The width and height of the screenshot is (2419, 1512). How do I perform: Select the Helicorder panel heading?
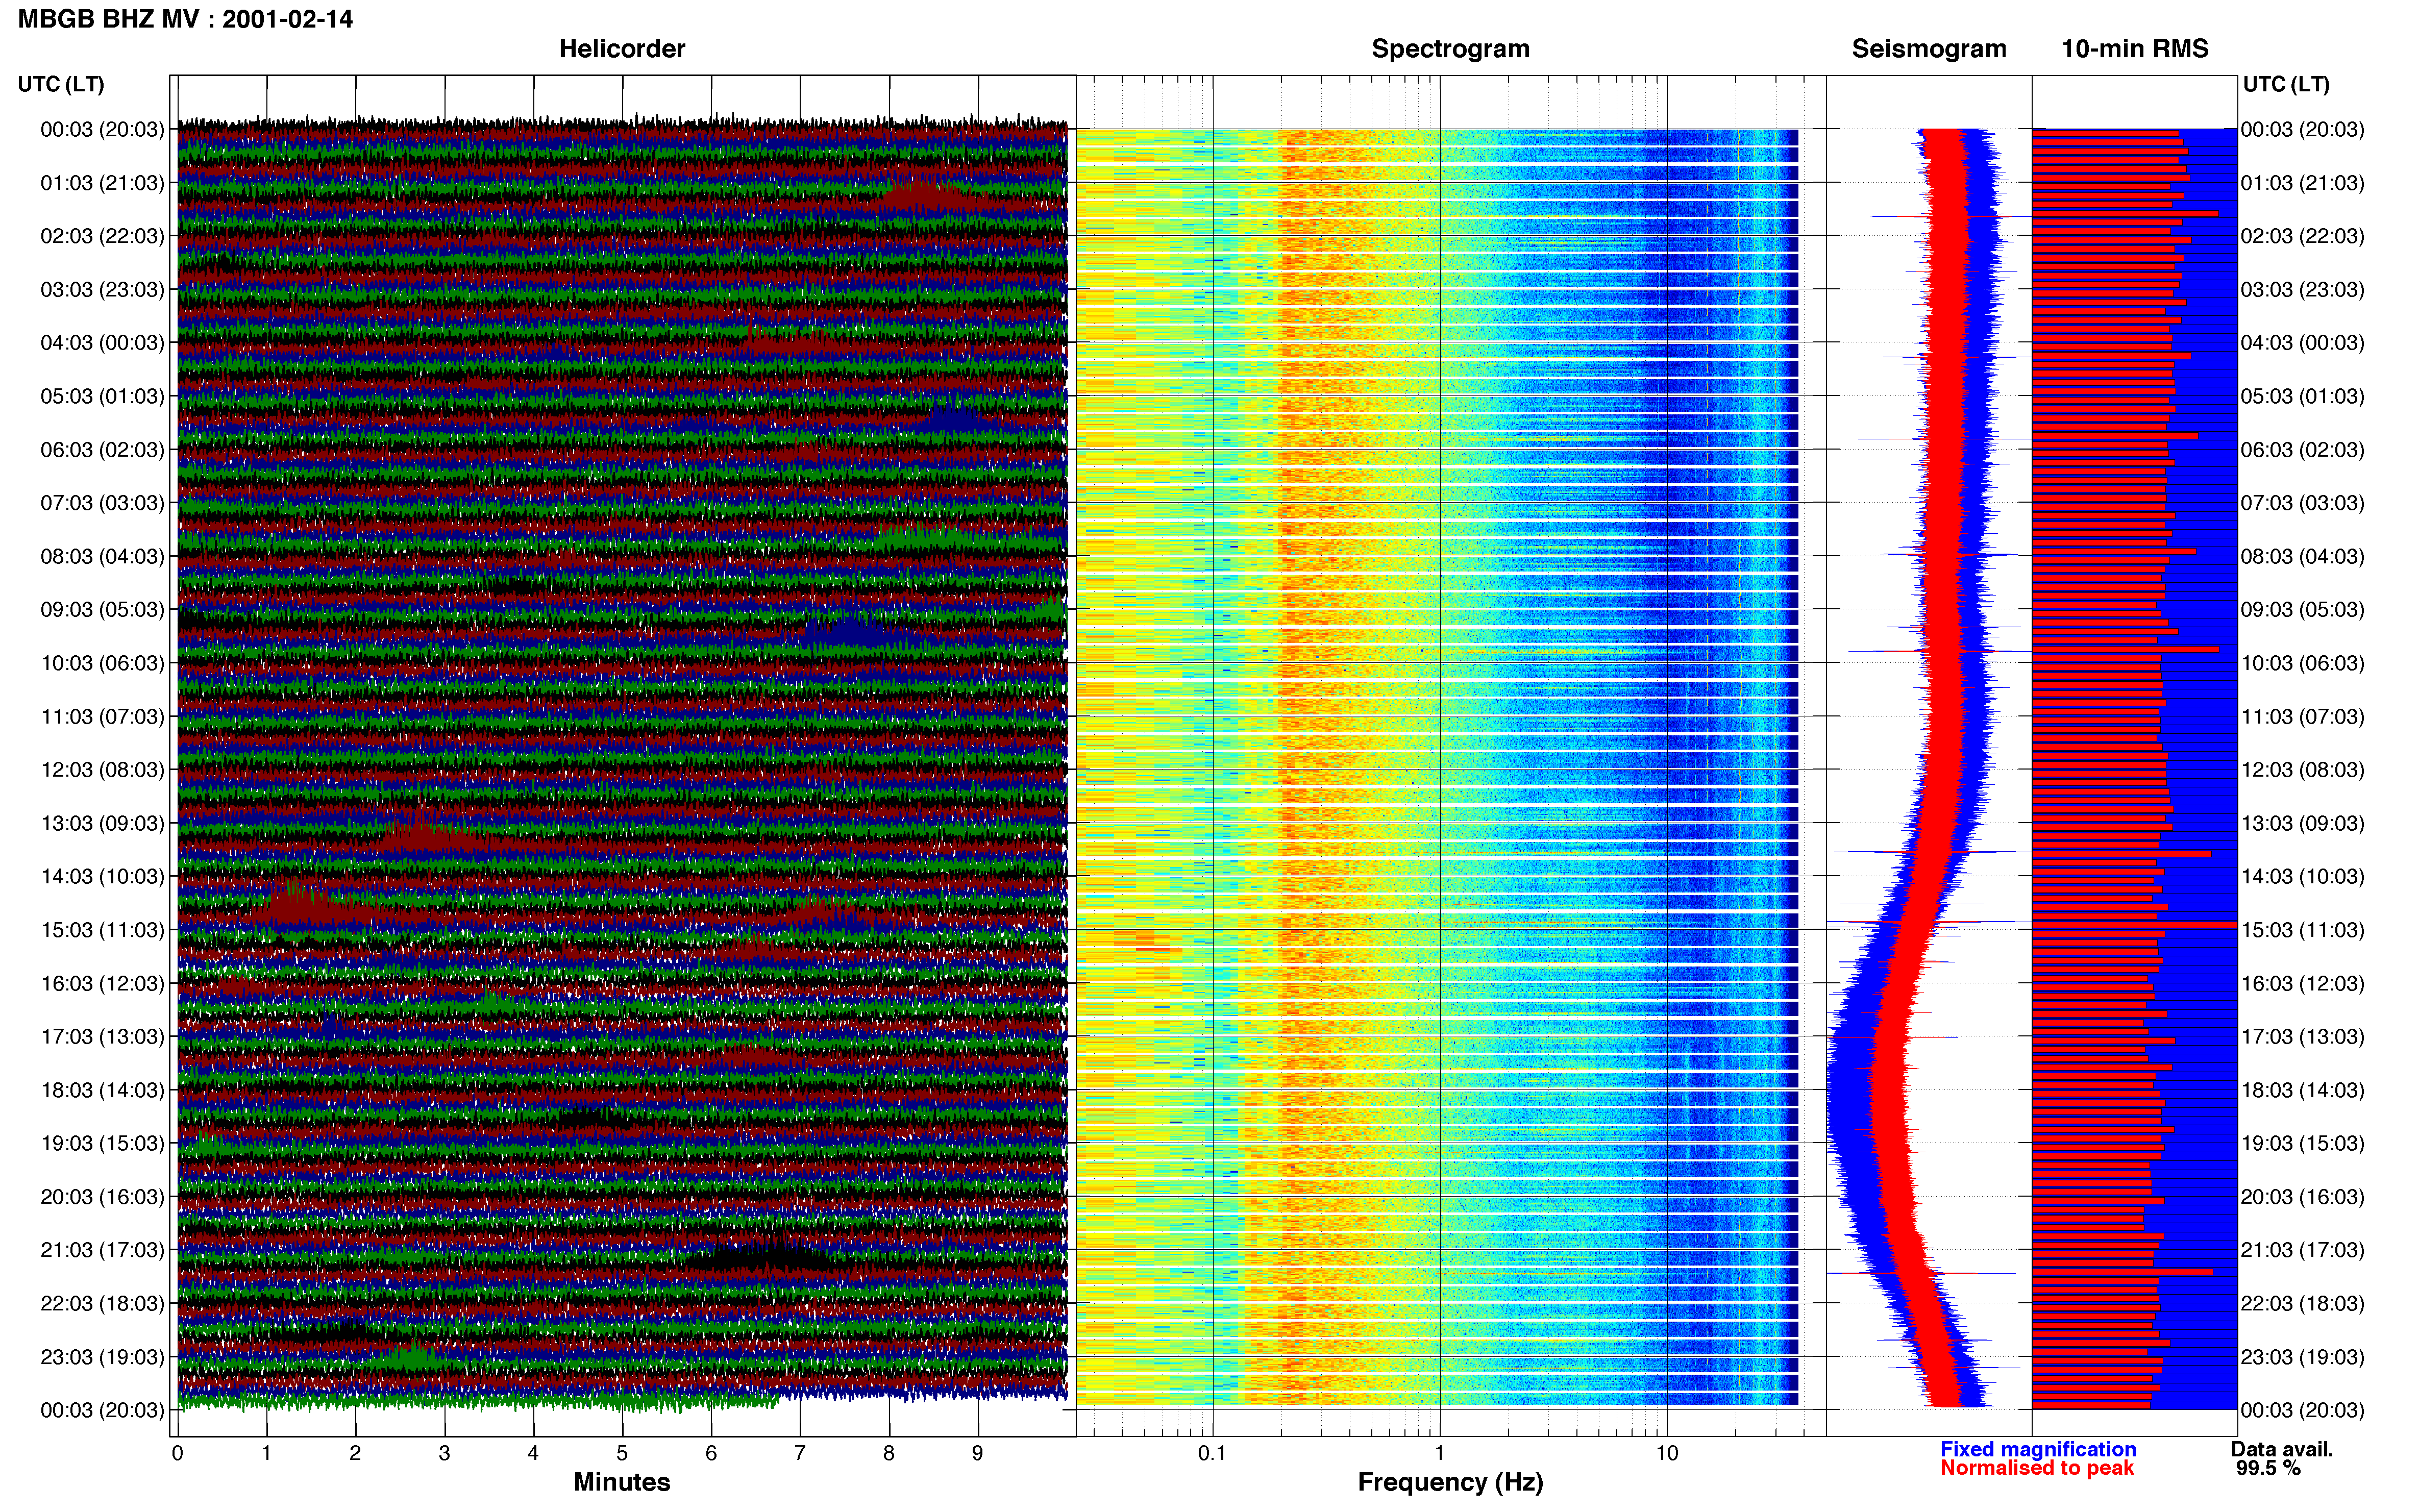click(622, 49)
